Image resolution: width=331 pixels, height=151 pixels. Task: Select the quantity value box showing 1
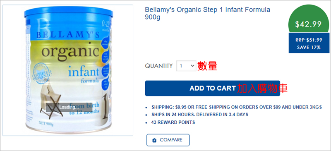point(186,66)
